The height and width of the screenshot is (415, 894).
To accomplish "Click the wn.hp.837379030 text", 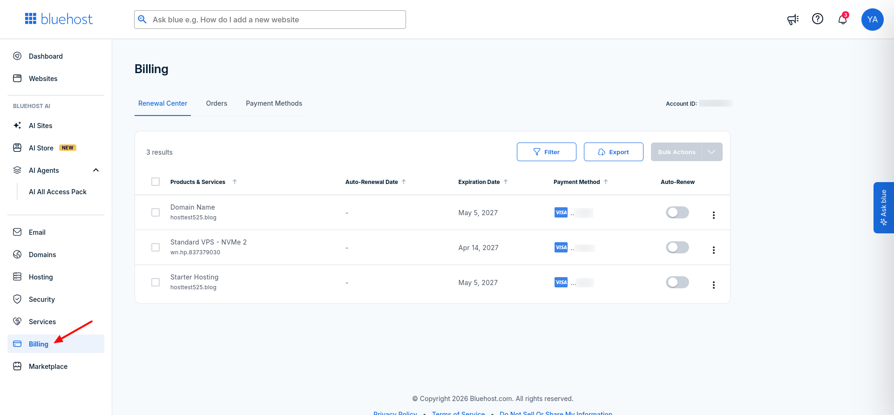I will click(x=195, y=252).
